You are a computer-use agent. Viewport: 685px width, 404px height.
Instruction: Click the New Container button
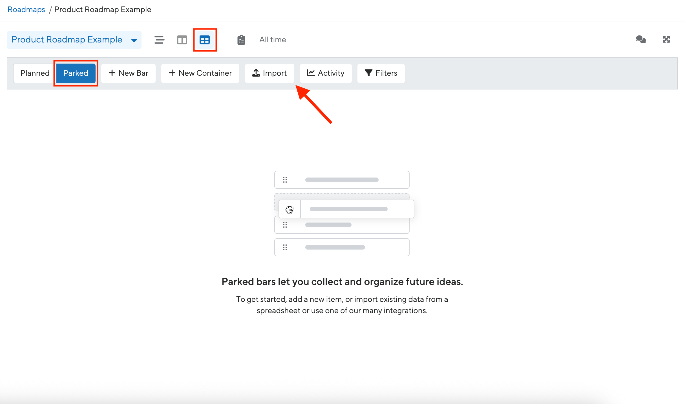[x=200, y=73]
